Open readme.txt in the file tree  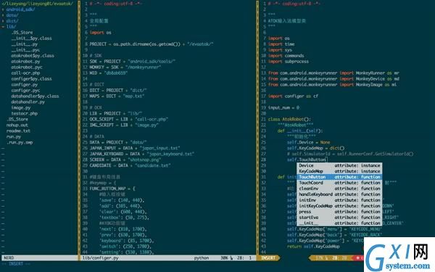coord(18,131)
